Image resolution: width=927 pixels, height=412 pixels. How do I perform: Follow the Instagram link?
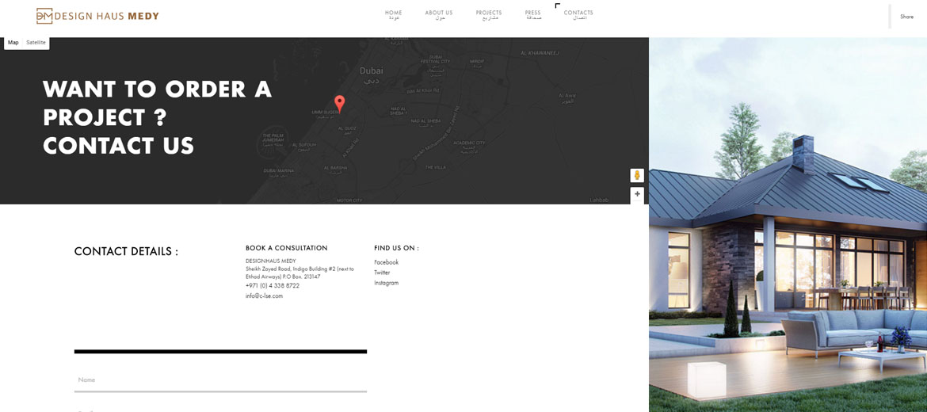pyautogui.click(x=386, y=283)
